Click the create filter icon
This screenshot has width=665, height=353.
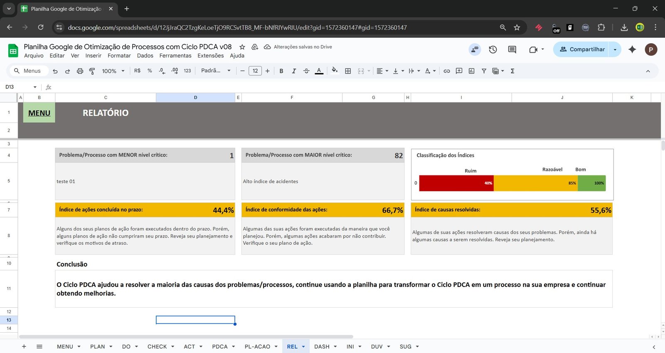484,71
